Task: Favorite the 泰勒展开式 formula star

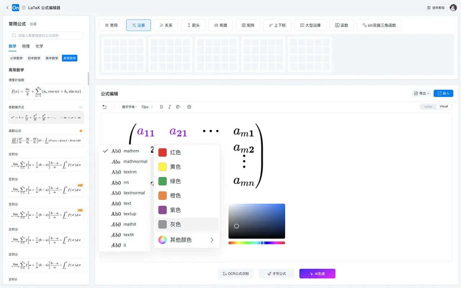Action: [81, 107]
